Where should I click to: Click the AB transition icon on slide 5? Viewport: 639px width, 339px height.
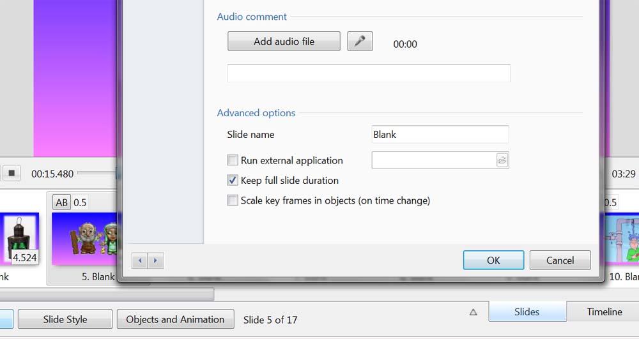61,202
